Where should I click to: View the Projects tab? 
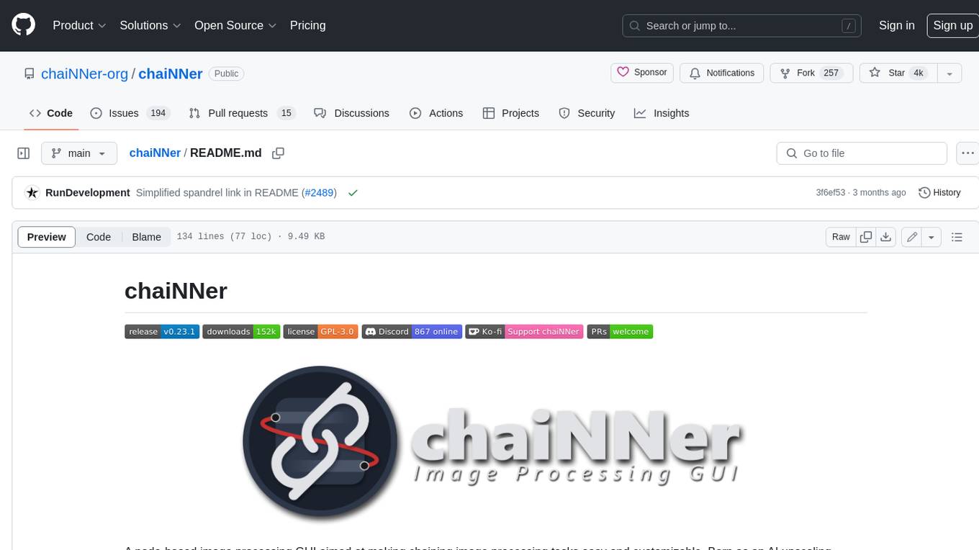(511, 113)
